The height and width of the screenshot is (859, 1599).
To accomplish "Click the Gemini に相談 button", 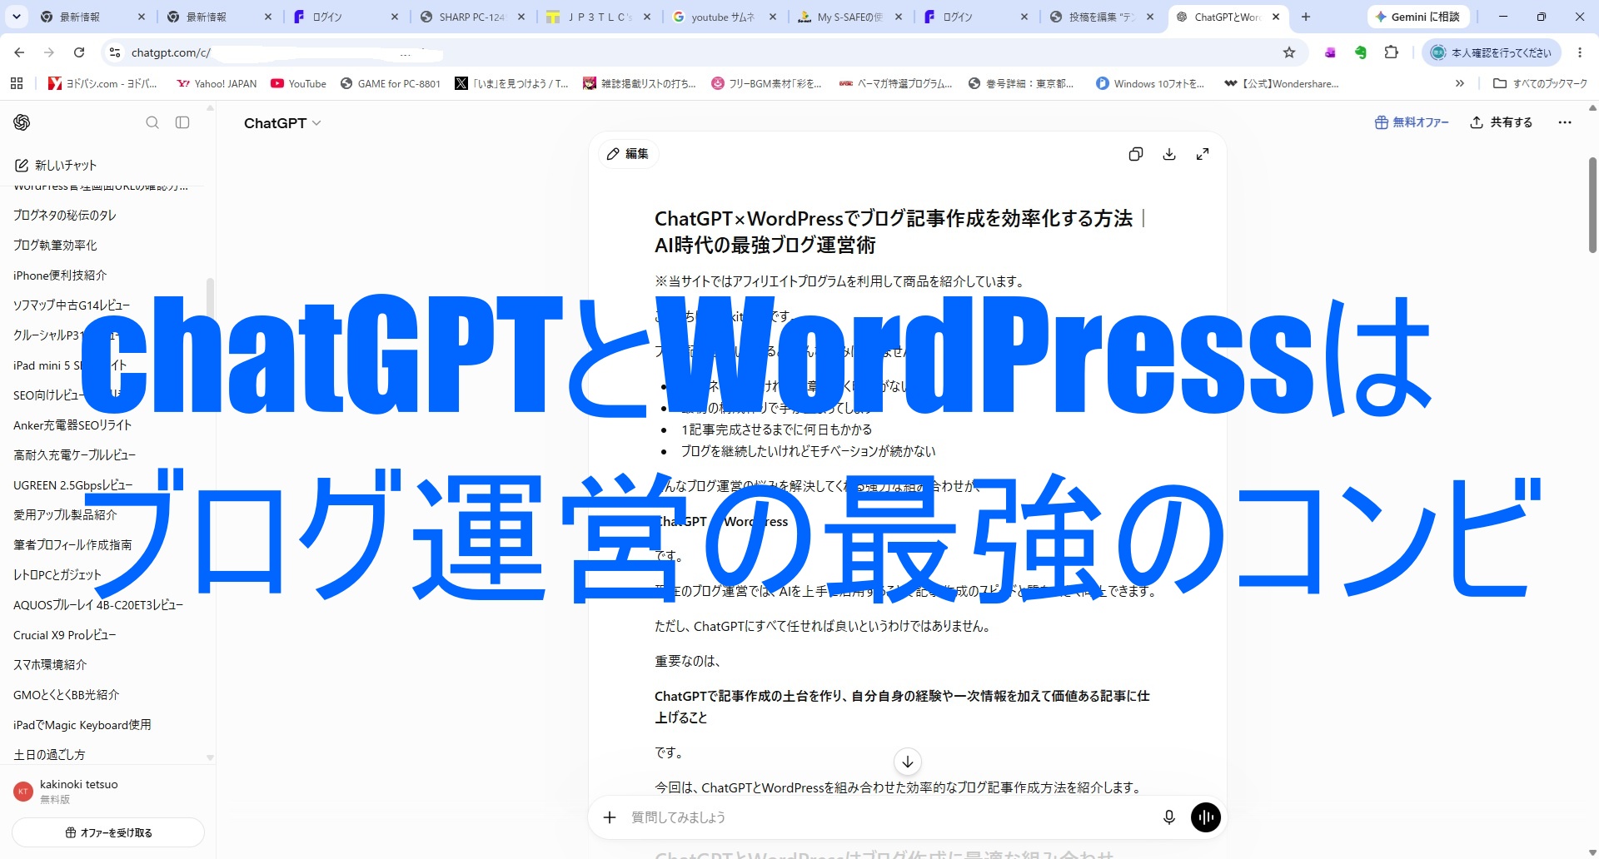I will (x=1417, y=17).
